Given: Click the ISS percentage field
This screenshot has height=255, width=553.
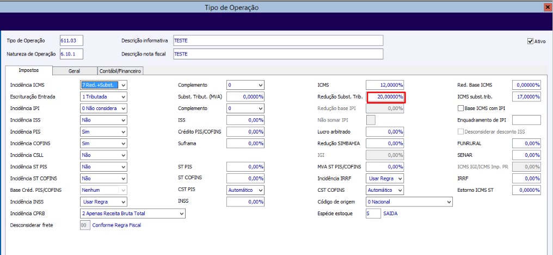Looking at the screenshot, I should coord(245,120).
